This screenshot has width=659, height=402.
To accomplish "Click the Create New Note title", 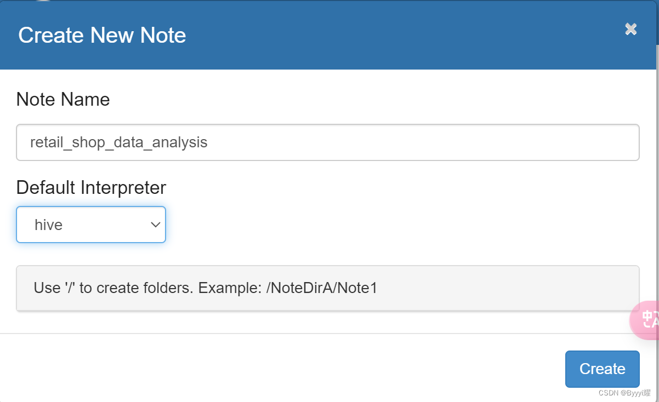I will (102, 35).
